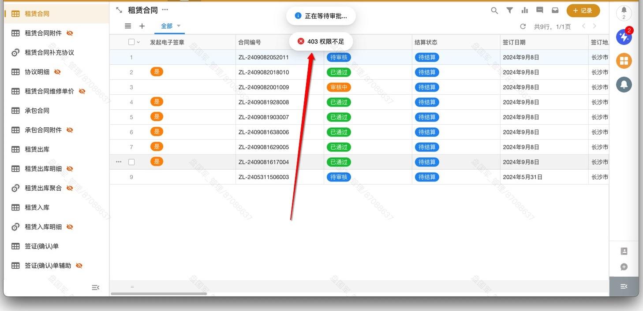Select the 承包合同 table in sidebar
Viewport: 643px width, 311px height.
(38, 110)
